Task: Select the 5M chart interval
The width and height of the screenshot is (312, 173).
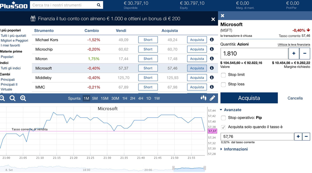Action: [95, 98]
